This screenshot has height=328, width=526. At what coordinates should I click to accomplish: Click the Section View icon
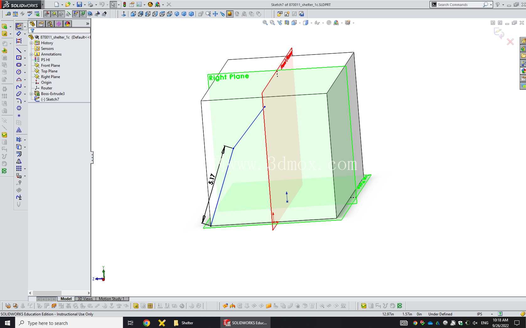287,23
